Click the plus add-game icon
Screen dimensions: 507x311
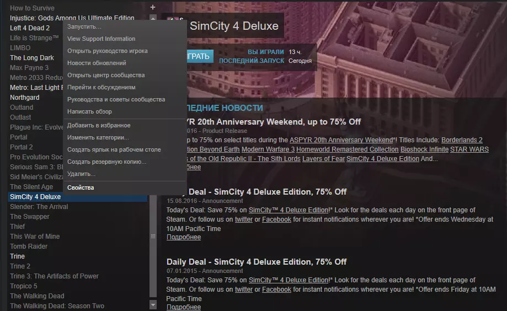point(153,7)
